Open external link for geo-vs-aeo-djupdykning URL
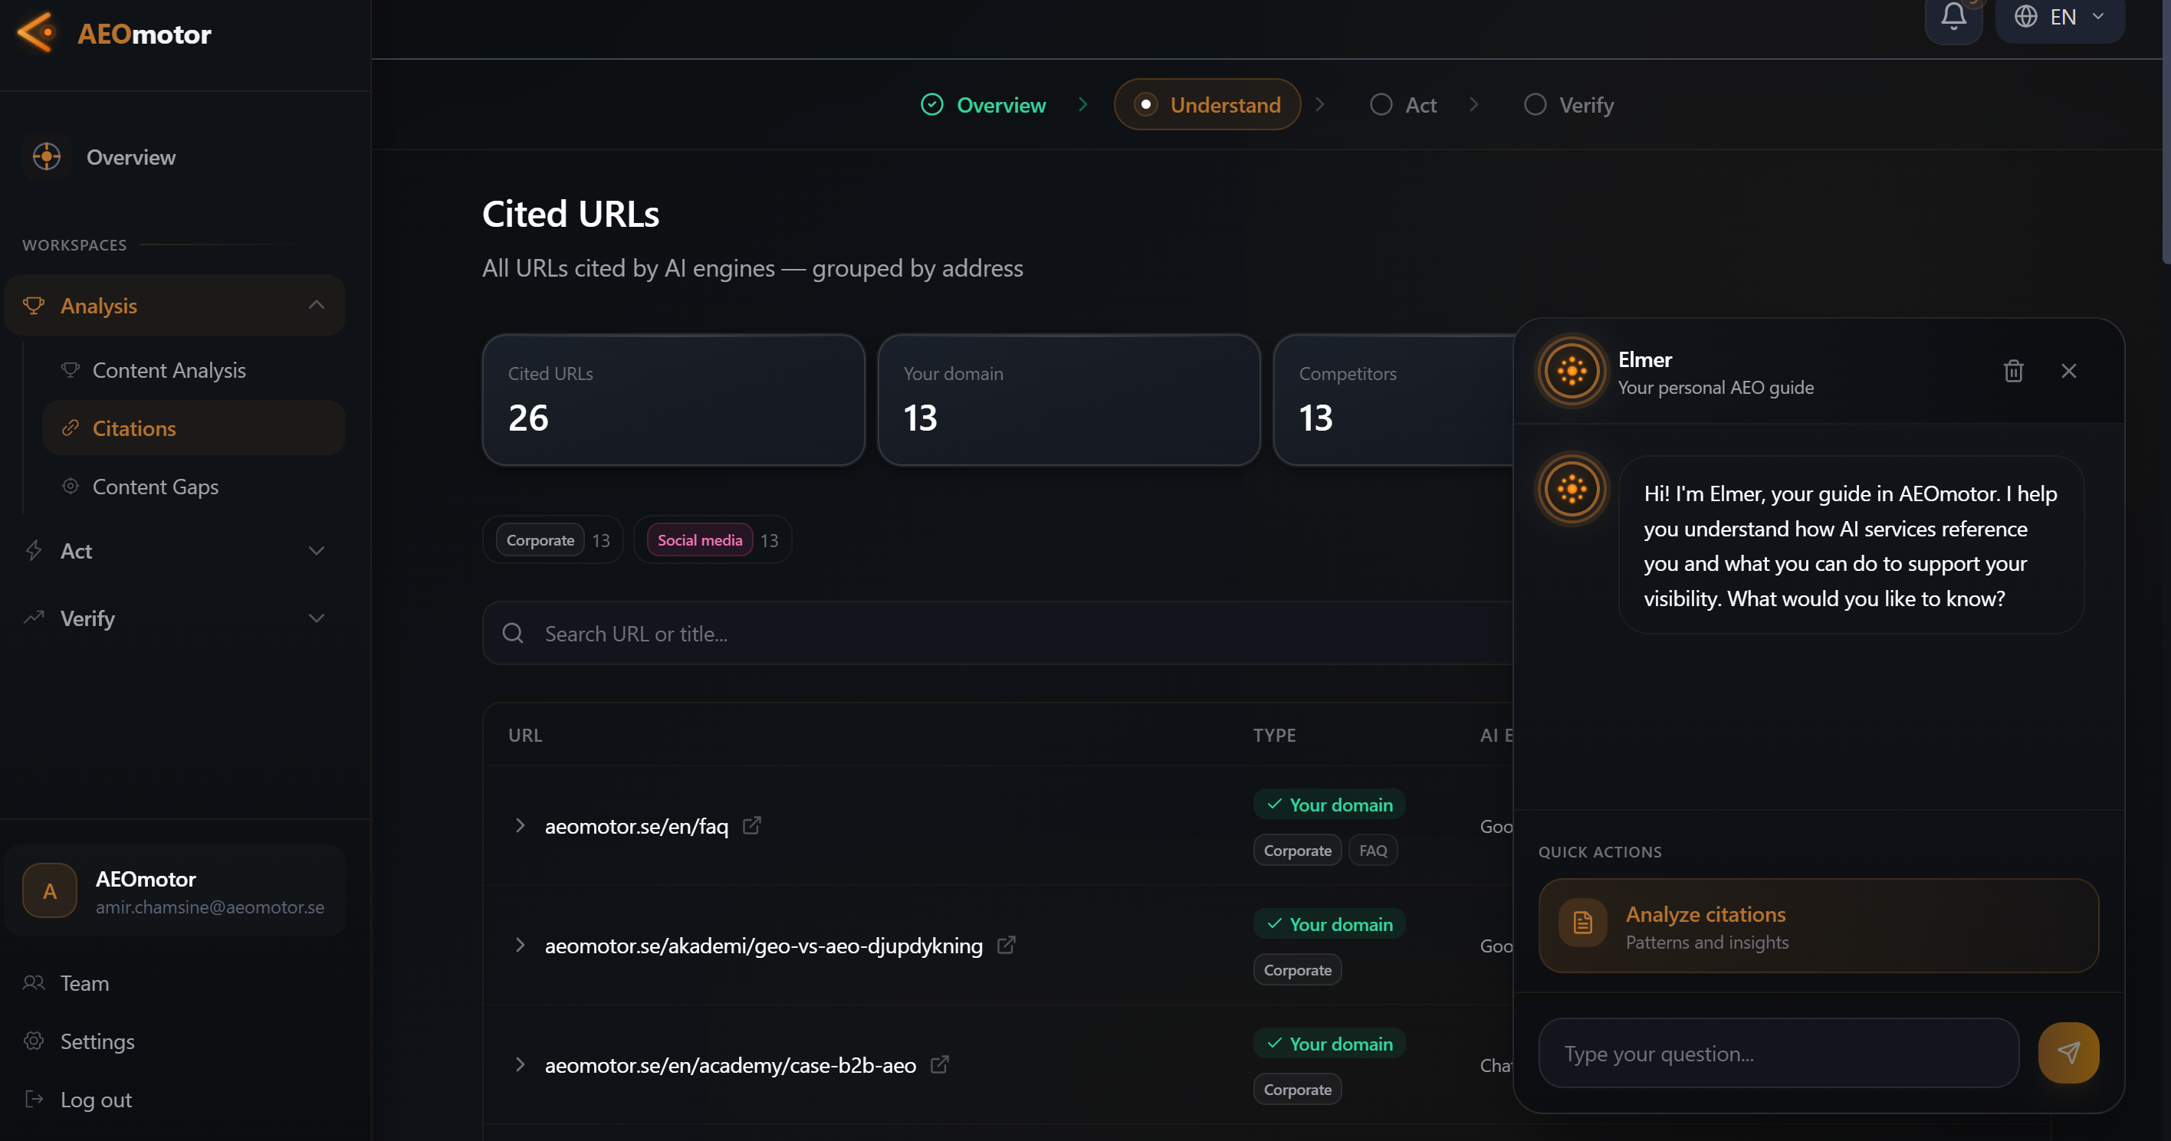The height and width of the screenshot is (1141, 2171). pyautogui.click(x=1006, y=946)
